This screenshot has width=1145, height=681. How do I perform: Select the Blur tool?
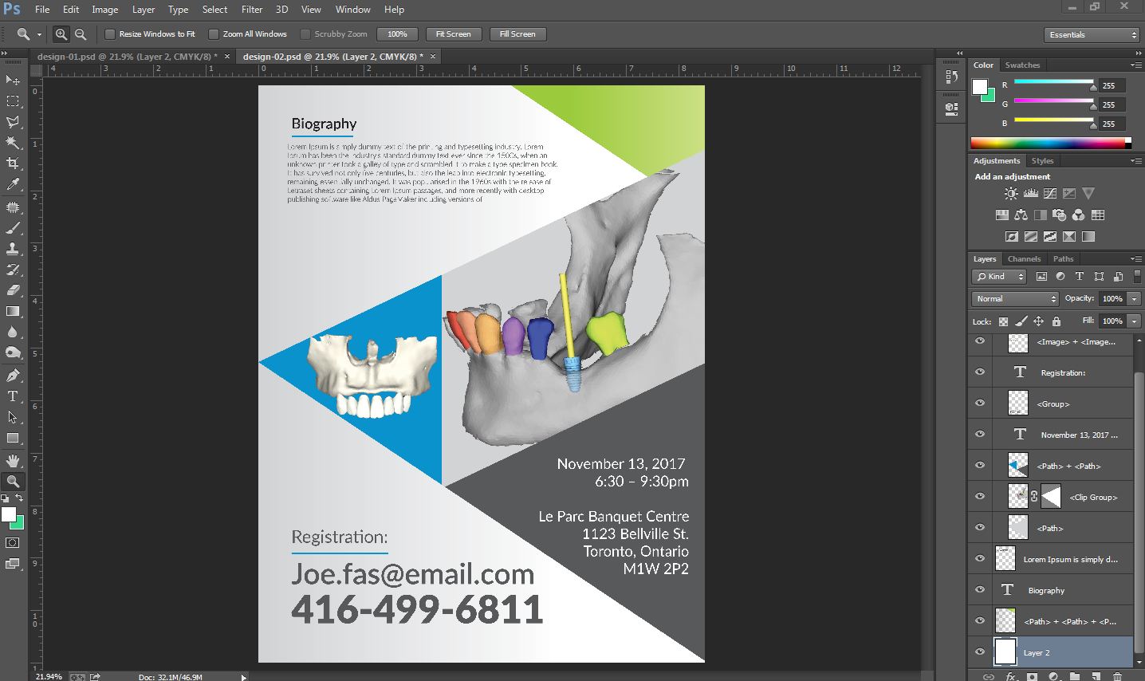pos(13,332)
